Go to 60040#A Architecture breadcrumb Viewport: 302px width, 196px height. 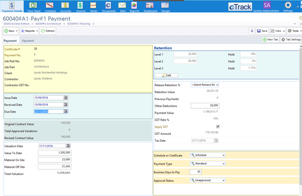tap(48, 24)
